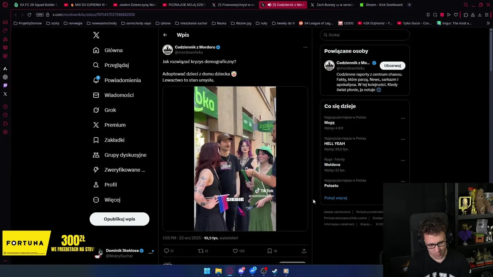Open the easy setup sliders icon
Viewport: 493px width, 277px height.
click(487, 15)
